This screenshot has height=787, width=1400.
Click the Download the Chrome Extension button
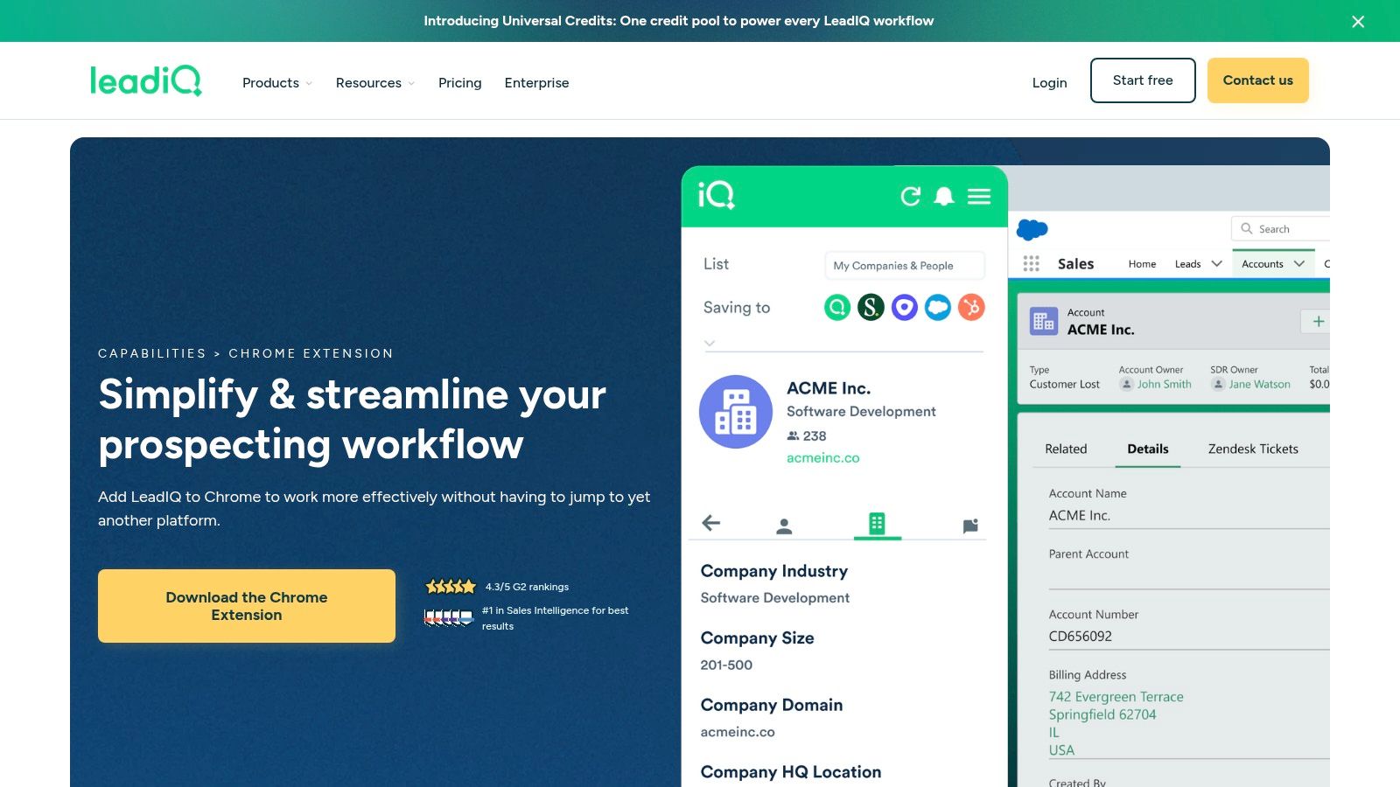coord(247,605)
